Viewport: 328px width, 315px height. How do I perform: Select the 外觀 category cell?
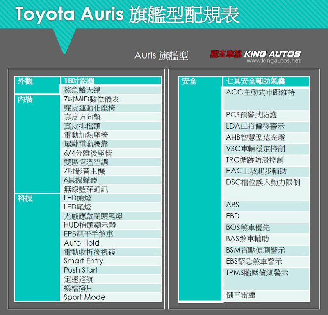pos(37,85)
